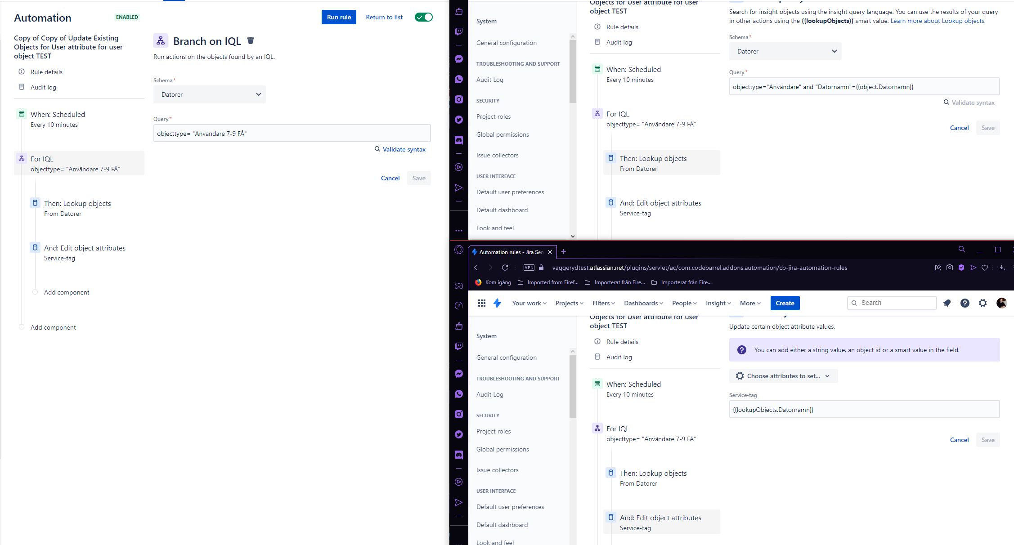Toggle the rule enabled switch
Screen dimensions: 1014x545
click(424, 17)
